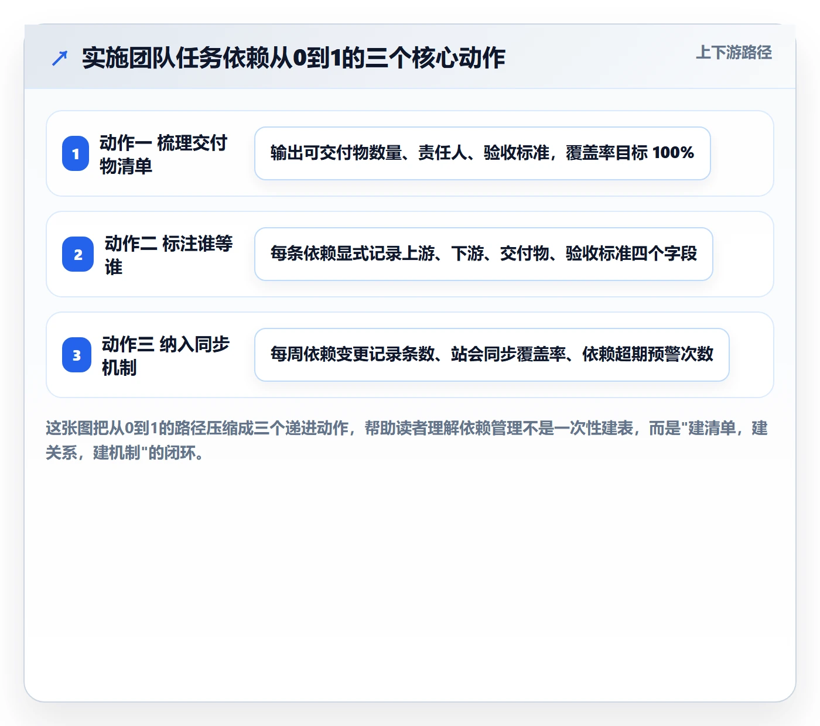Click the box with 依赖超期预警次数
820x726 pixels.
point(492,355)
